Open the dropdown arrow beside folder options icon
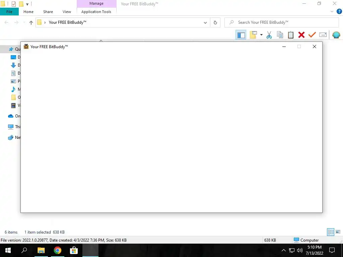This screenshot has width=343, height=257. click(261, 35)
